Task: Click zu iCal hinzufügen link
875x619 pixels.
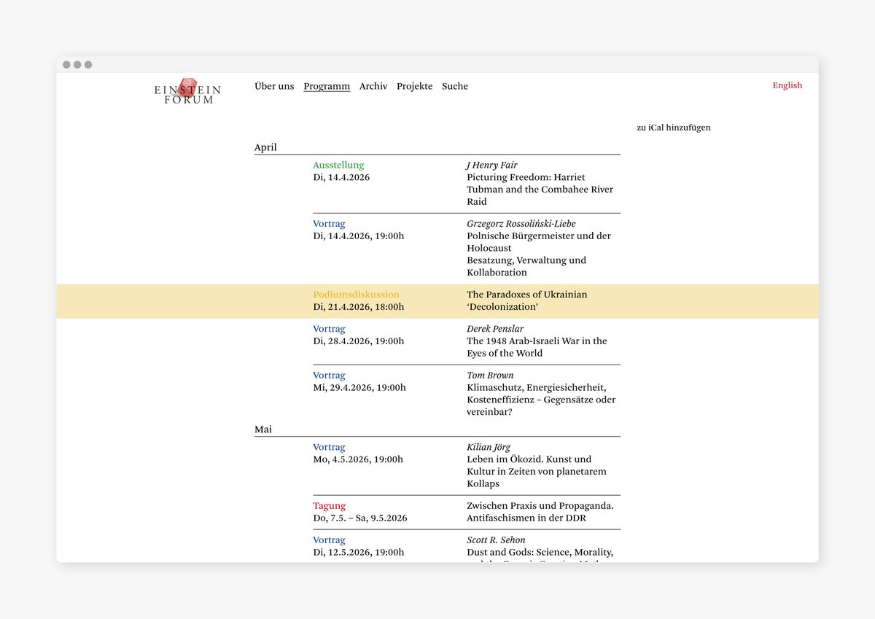Action: tap(674, 128)
